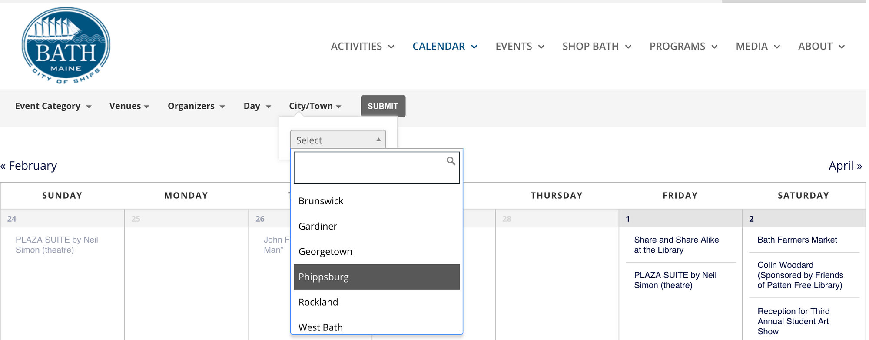Open the Shop Bath menu
Viewport: 869px width, 340px height.
coord(597,46)
